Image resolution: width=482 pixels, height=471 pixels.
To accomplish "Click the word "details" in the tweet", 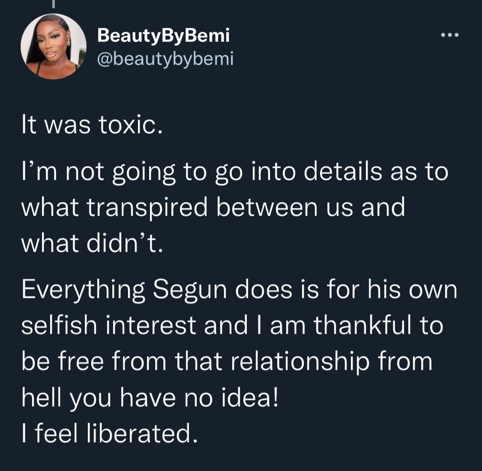I will (343, 171).
